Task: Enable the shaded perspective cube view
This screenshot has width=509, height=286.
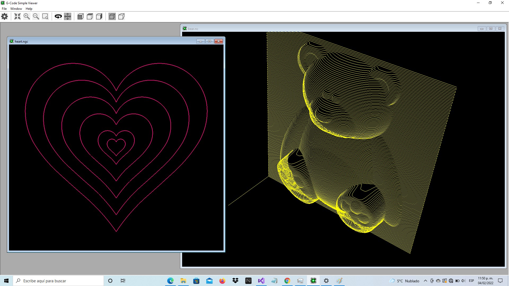Action: click(x=112, y=16)
